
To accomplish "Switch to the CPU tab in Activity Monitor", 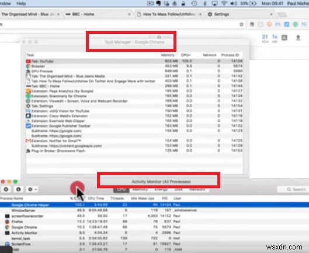I will [121, 189].
